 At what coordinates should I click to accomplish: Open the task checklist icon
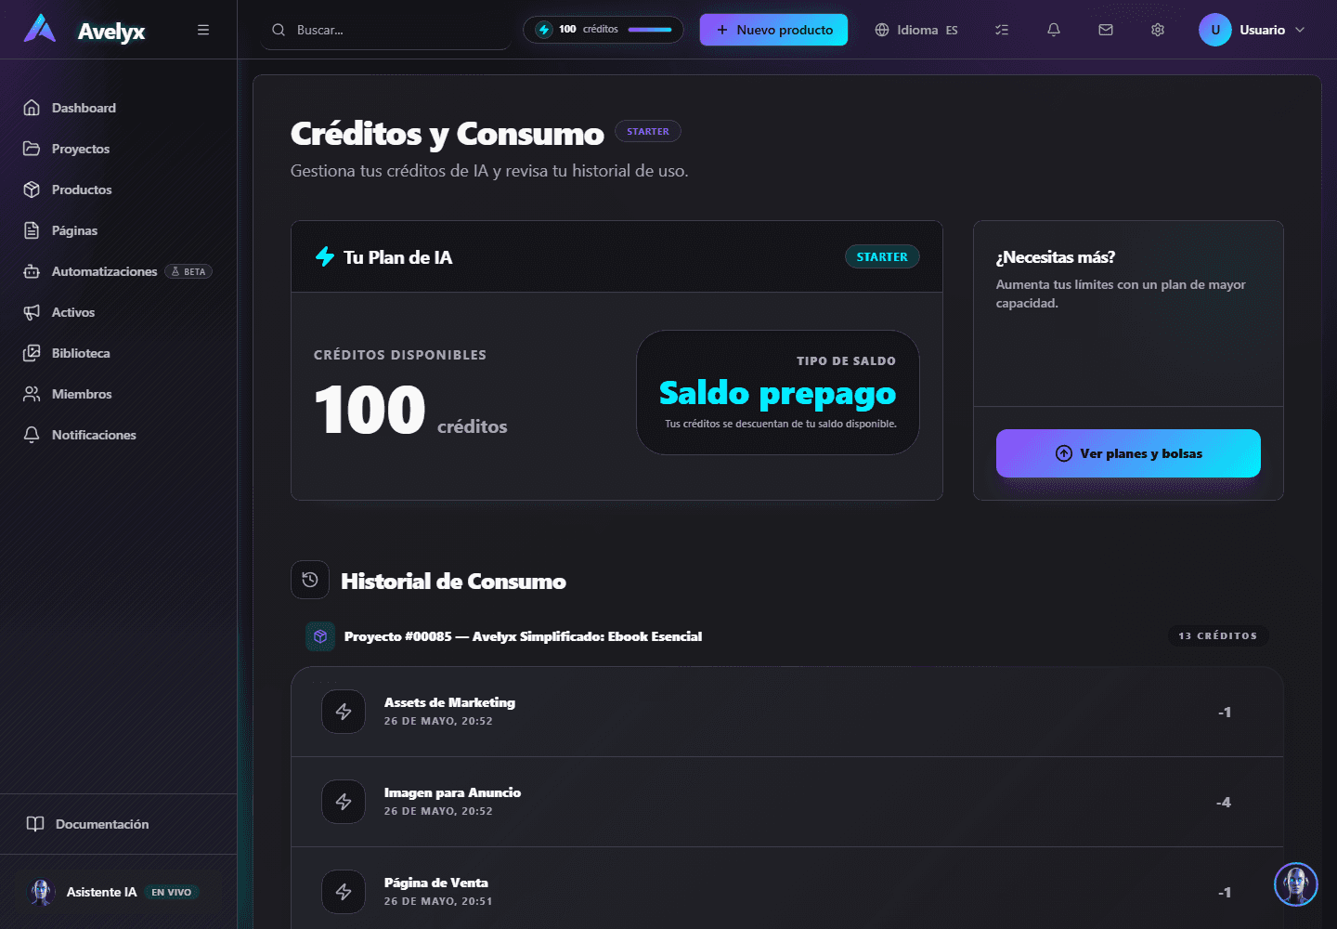[1002, 30]
